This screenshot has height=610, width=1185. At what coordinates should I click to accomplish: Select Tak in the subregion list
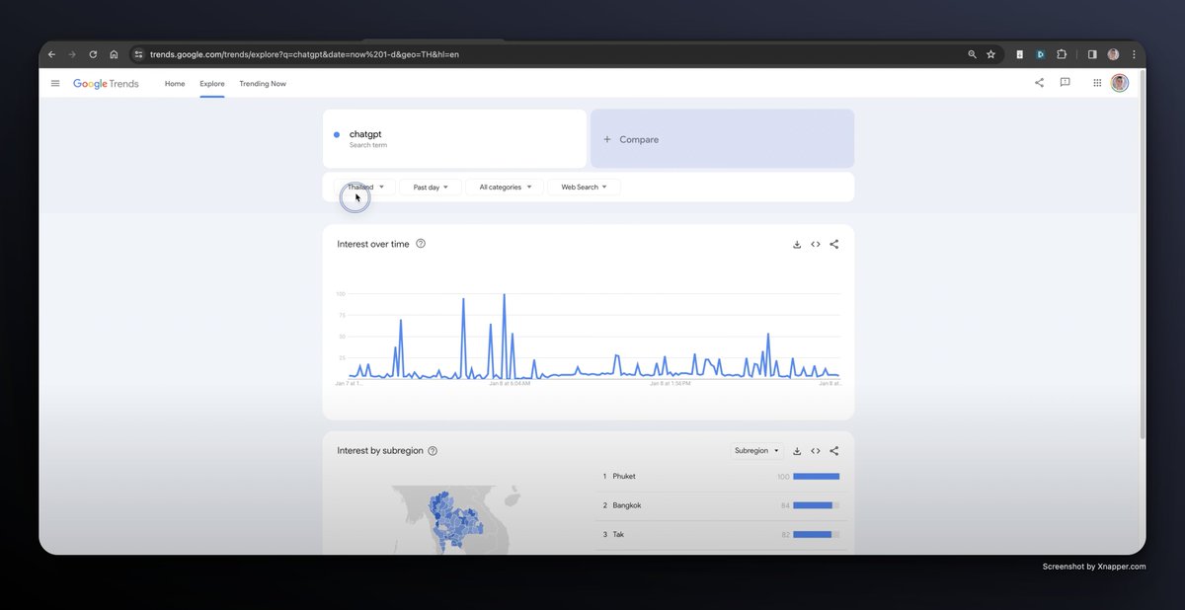721,534
